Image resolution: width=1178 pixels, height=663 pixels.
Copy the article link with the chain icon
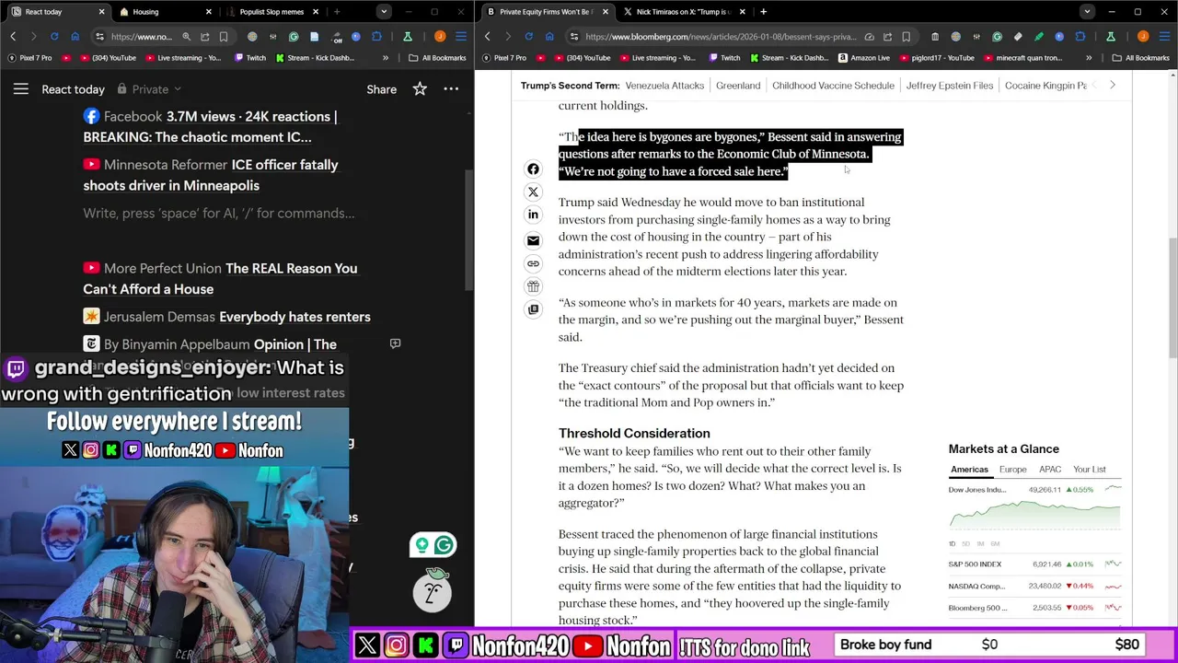(533, 263)
